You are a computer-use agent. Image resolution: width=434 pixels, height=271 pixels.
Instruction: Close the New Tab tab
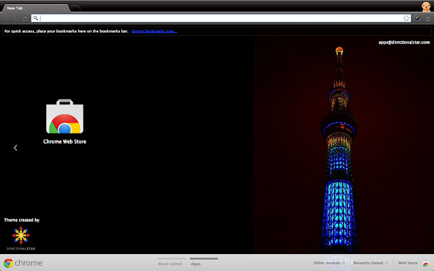[x=64, y=8]
